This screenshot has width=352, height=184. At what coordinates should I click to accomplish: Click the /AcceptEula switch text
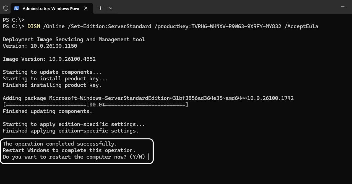pyautogui.click(x=301, y=26)
